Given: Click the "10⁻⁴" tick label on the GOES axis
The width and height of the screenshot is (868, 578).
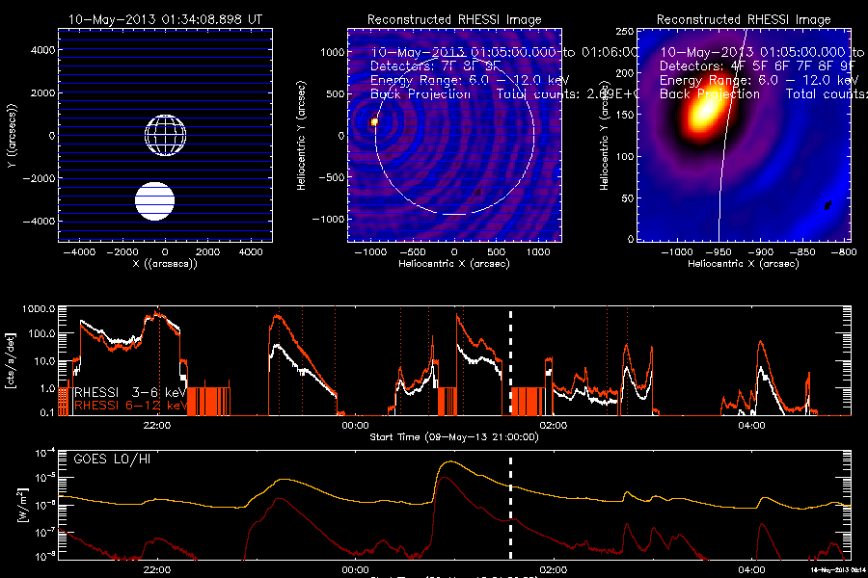Looking at the screenshot, I should point(44,453).
